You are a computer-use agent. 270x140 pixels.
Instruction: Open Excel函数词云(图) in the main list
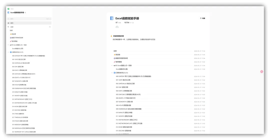tap(122, 69)
